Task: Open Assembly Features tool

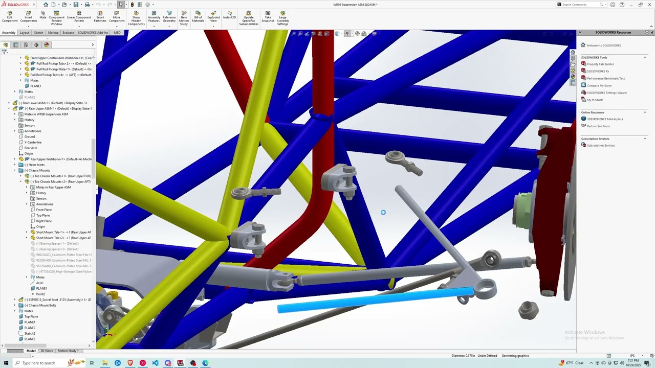Action: click(154, 17)
